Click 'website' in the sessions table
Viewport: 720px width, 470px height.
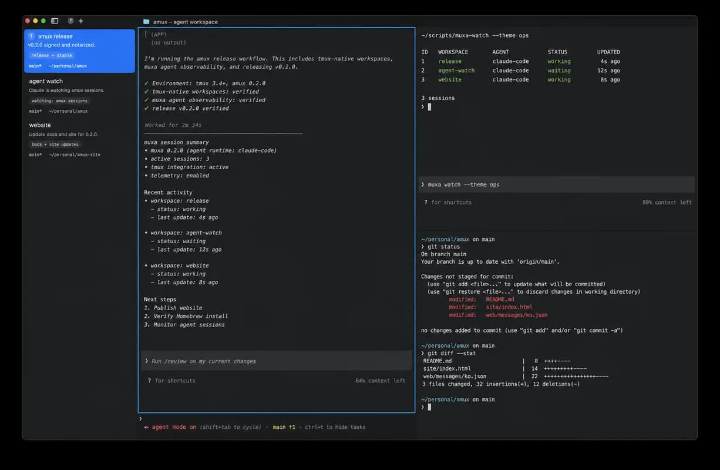tap(450, 80)
